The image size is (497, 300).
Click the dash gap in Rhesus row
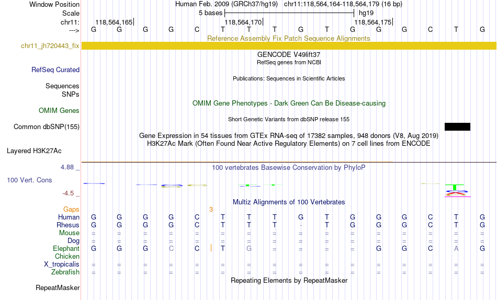(x=300, y=225)
